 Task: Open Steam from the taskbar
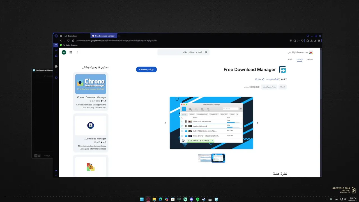(x=204, y=199)
